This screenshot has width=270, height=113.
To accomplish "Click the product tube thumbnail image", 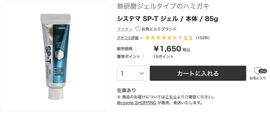I will (x=56, y=56).
